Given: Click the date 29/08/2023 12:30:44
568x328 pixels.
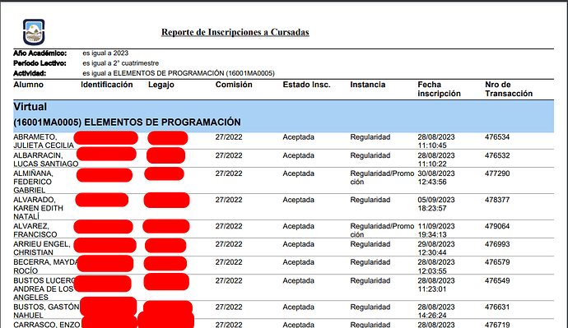Looking at the screenshot, I should tap(436, 248).
